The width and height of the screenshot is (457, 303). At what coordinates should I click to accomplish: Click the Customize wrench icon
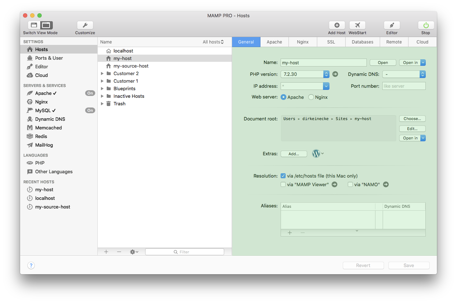point(85,25)
